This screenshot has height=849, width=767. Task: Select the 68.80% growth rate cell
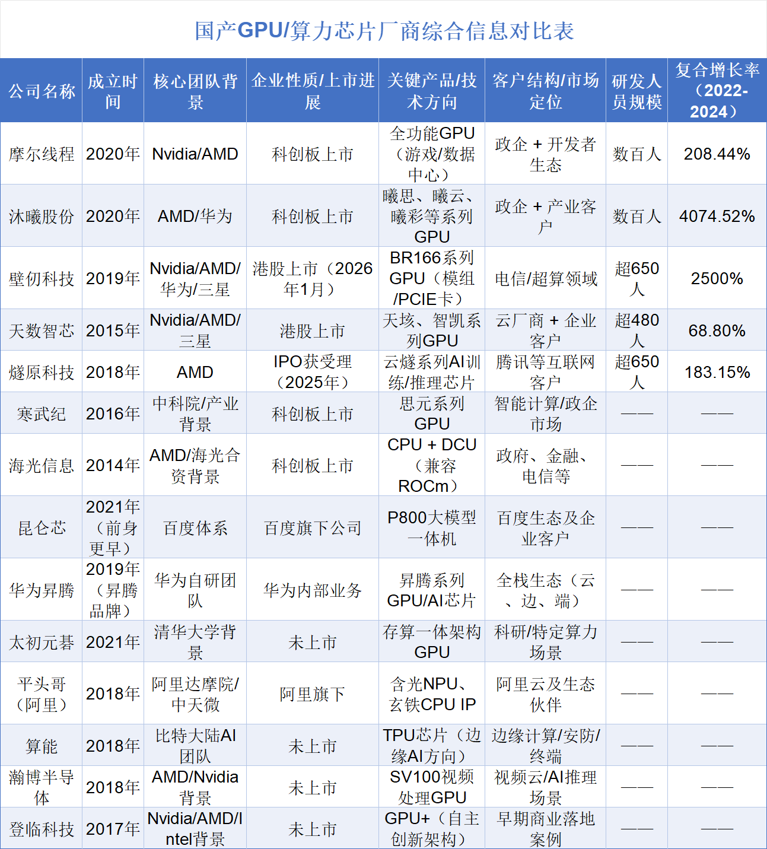(x=717, y=330)
